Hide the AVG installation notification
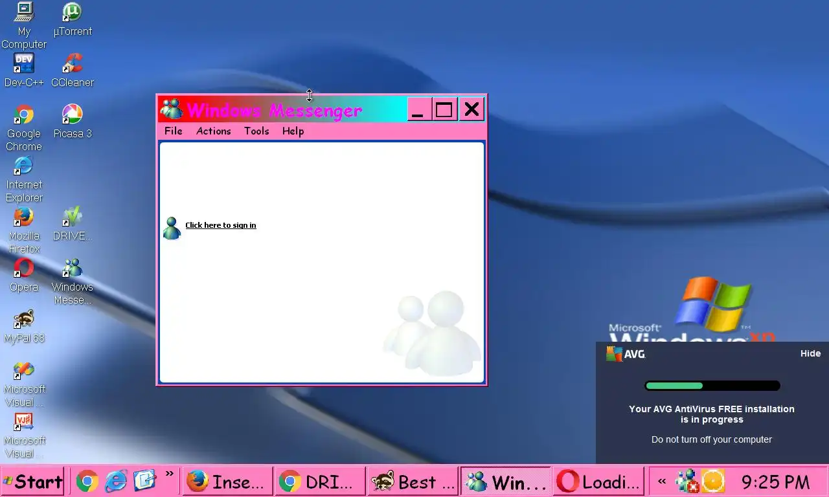Image resolution: width=829 pixels, height=497 pixels. [810, 353]
